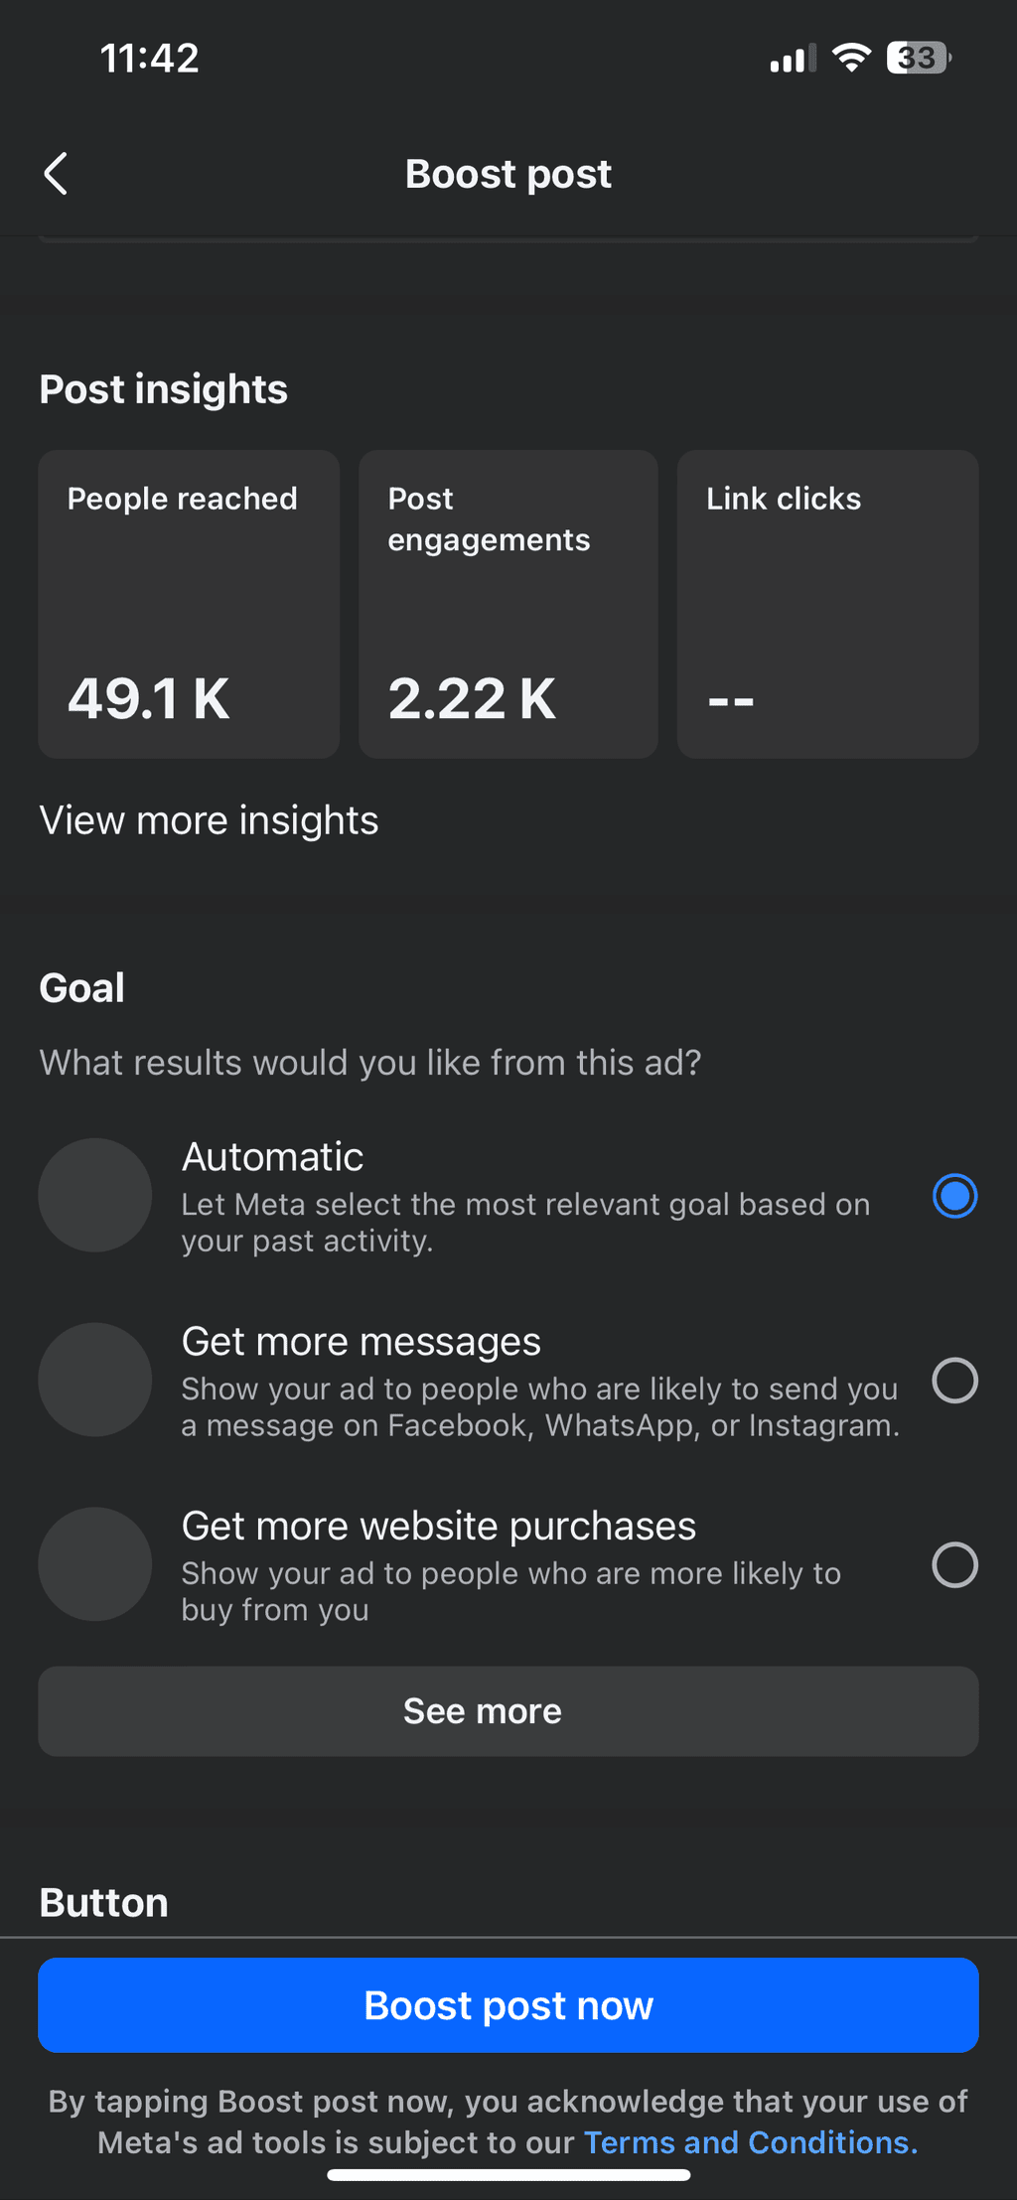This screenshot has width=1017, height=2200.
Task: Tap the People reached insight card
Action: pyautogui.click(x=189, y=604)
